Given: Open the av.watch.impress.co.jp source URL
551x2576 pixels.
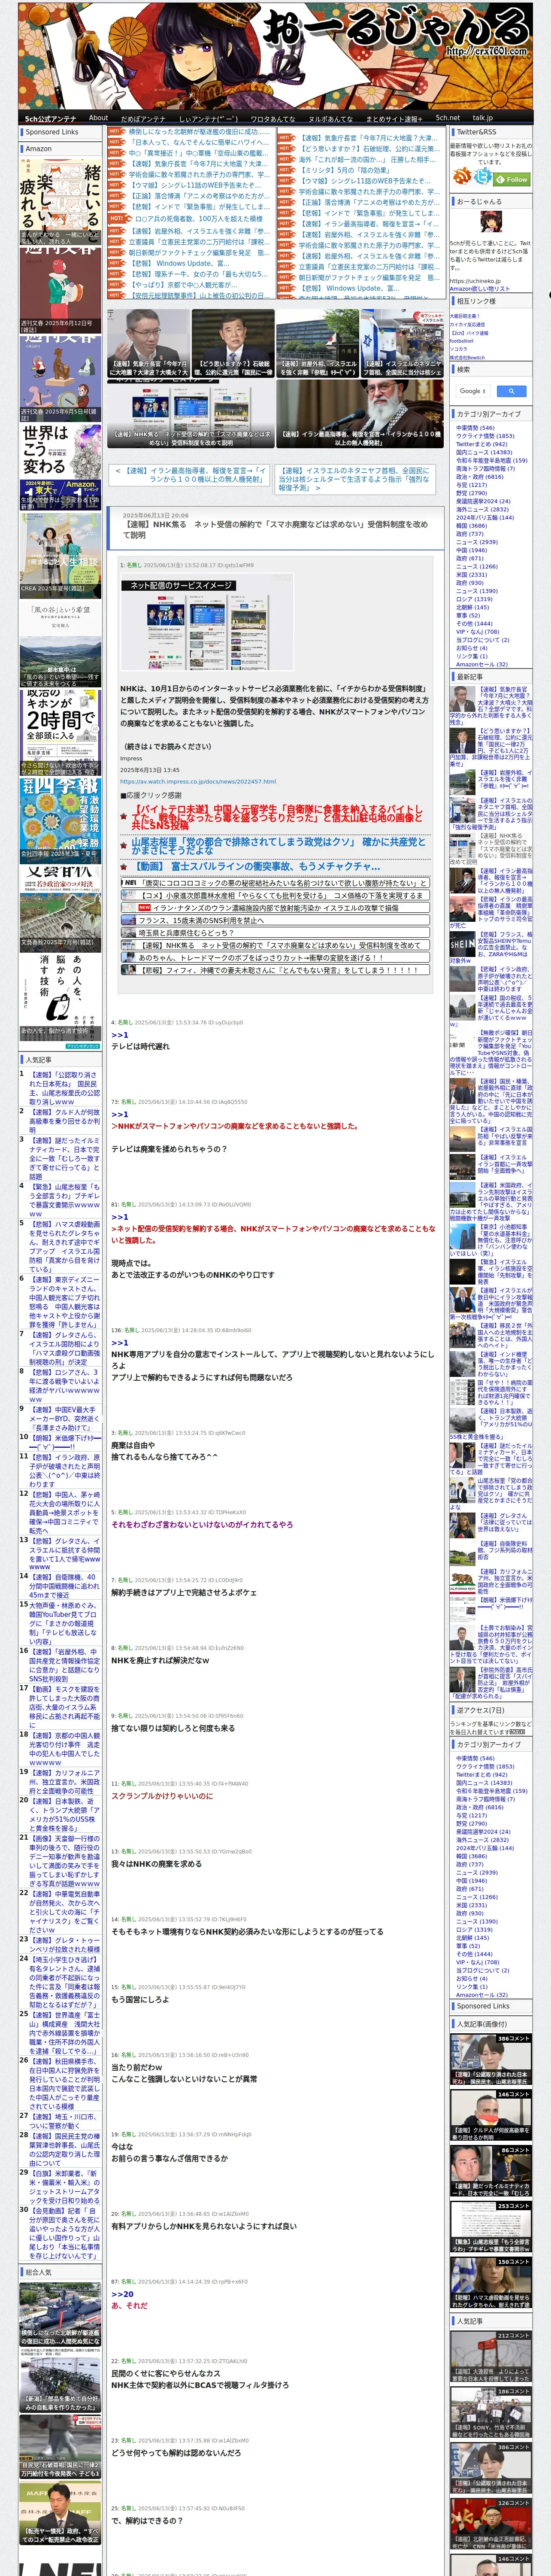Looking at the screenshot, I should tap(198, 782).
